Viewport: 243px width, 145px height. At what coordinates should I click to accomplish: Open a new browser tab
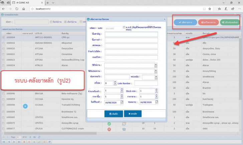tap(48, 3)
